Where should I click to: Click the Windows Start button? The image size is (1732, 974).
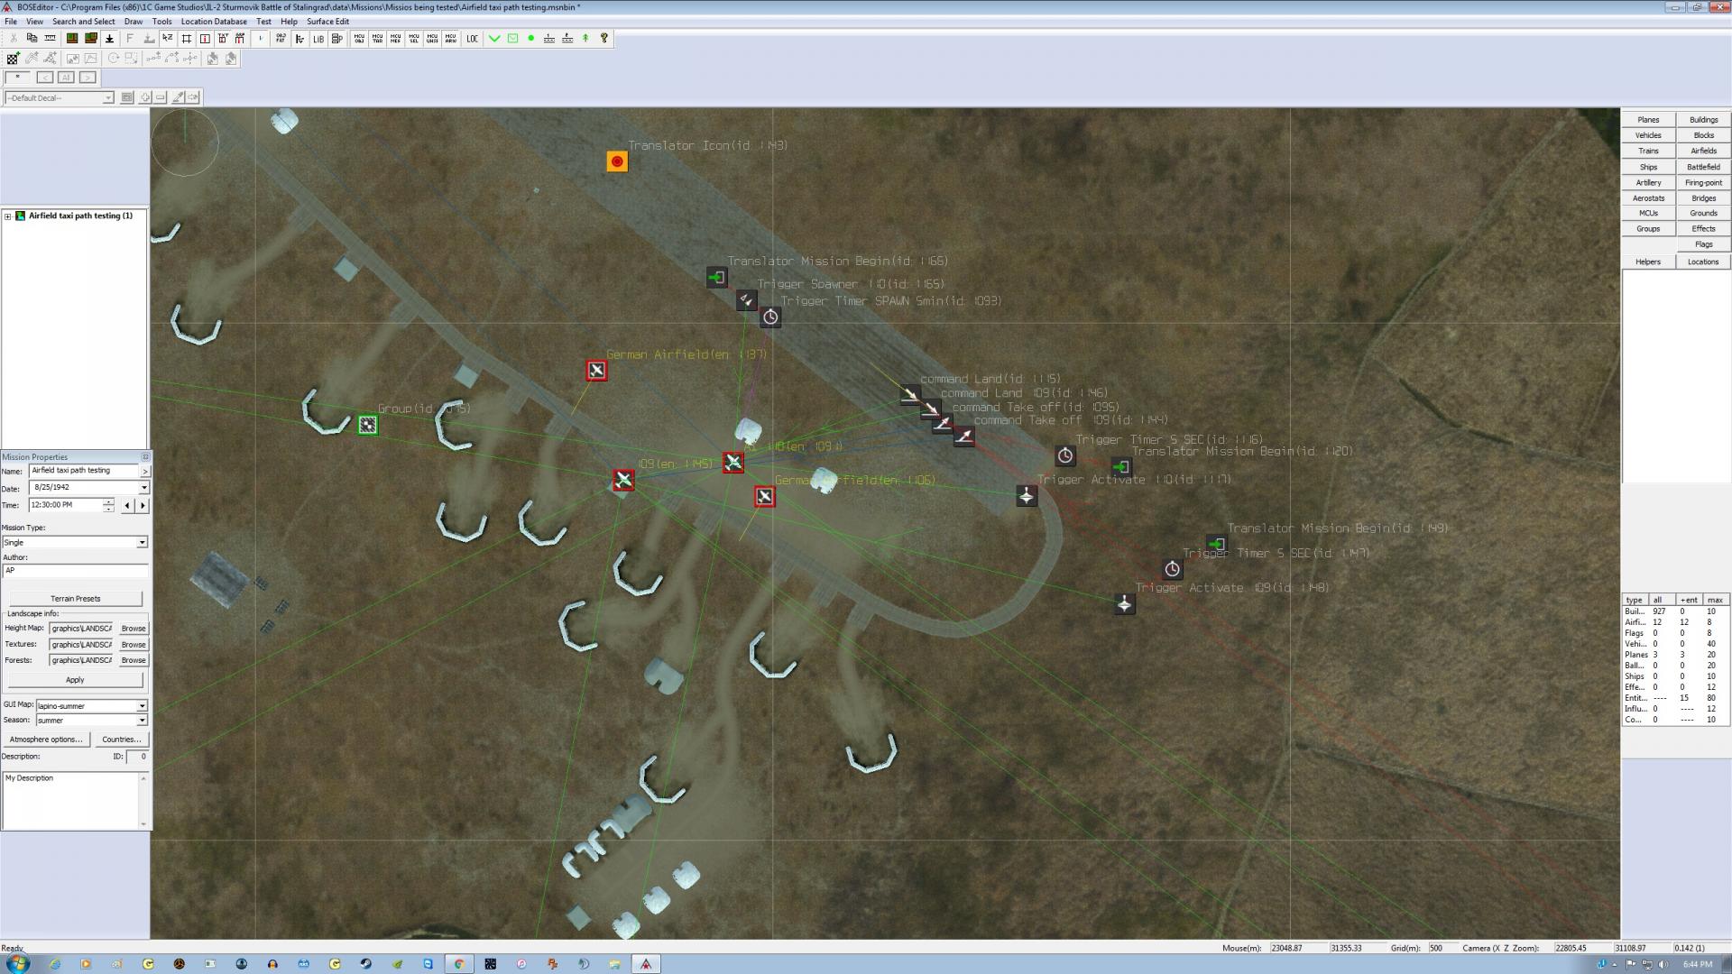point(18,963)
